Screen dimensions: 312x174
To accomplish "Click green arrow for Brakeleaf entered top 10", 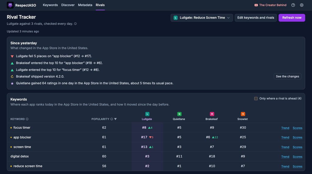I will (12, 63).
